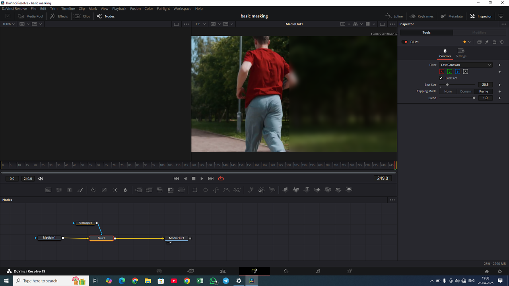Open the Fusion menu
Image resolution: width=509 pixels, height=286 pixels.
[135, 8]
